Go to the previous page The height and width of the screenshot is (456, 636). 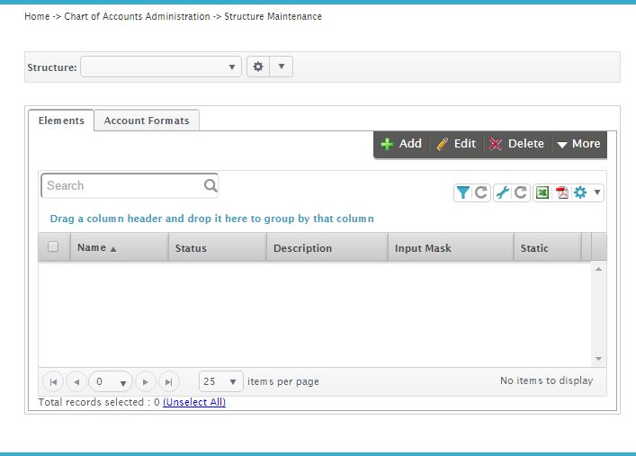[76, 381]
